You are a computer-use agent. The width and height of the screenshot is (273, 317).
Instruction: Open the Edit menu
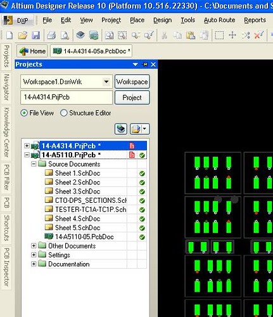[66, 20]
